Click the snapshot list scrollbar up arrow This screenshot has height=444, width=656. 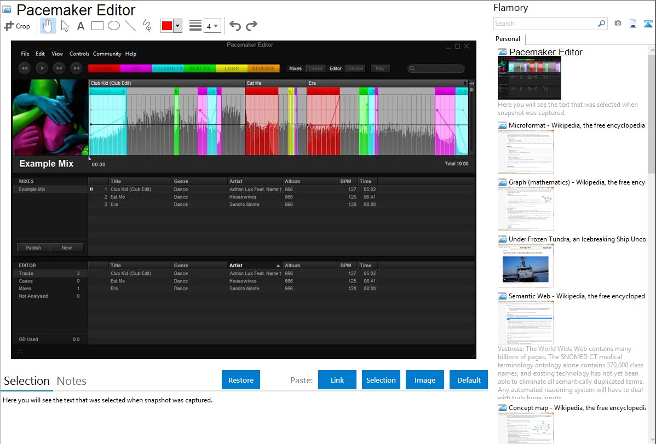[652, 50]
